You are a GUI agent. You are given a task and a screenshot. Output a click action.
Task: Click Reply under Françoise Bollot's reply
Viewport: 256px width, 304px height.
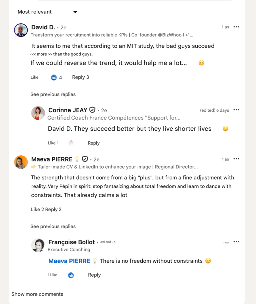(x=94, y=275)
